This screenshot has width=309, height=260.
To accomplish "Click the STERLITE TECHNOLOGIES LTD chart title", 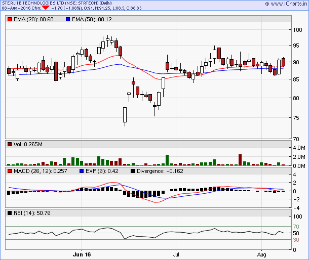I will click(x=57, y=3).
